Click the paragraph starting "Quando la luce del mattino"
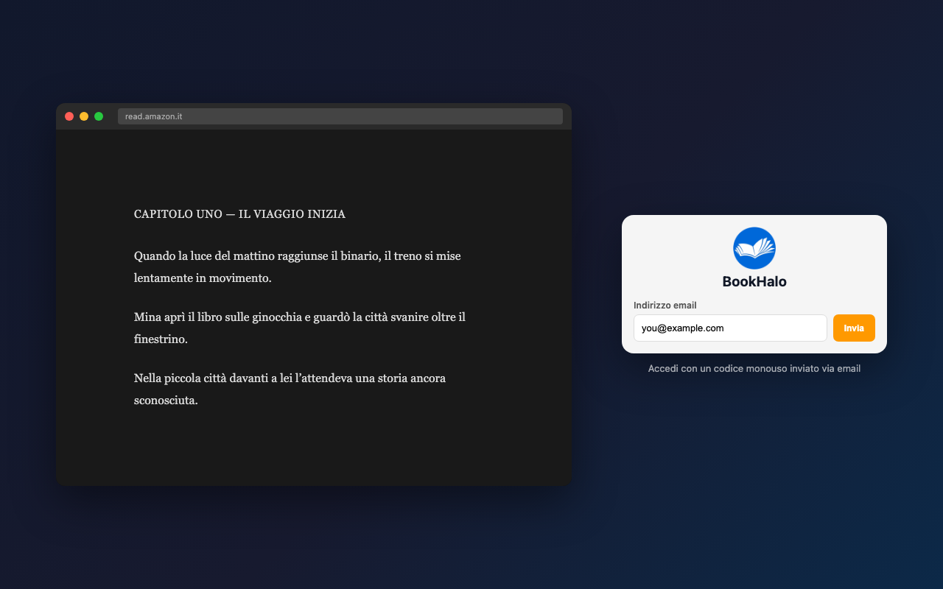The image size is (943, 589). tap(298, 267)
